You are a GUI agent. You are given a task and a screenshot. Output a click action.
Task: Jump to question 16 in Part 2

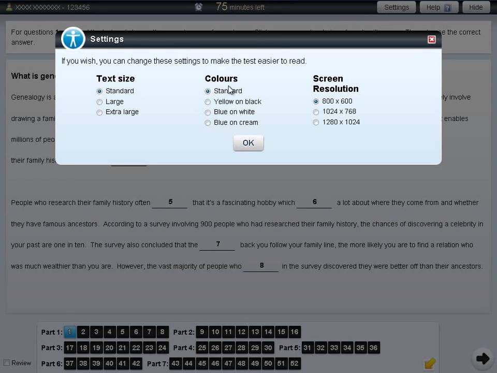point(295,332)
